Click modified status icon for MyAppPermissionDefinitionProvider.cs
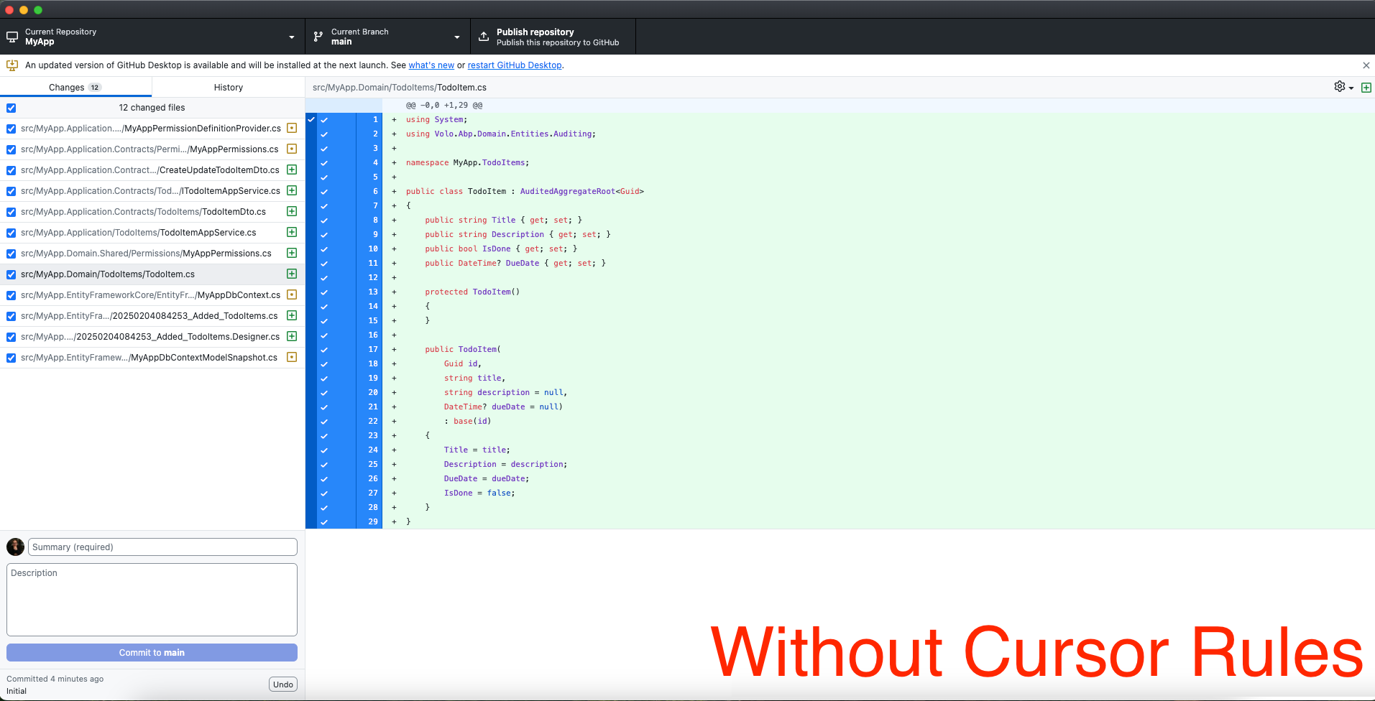The height and width of the screenshot is (701, 1375). pos(292,129)
